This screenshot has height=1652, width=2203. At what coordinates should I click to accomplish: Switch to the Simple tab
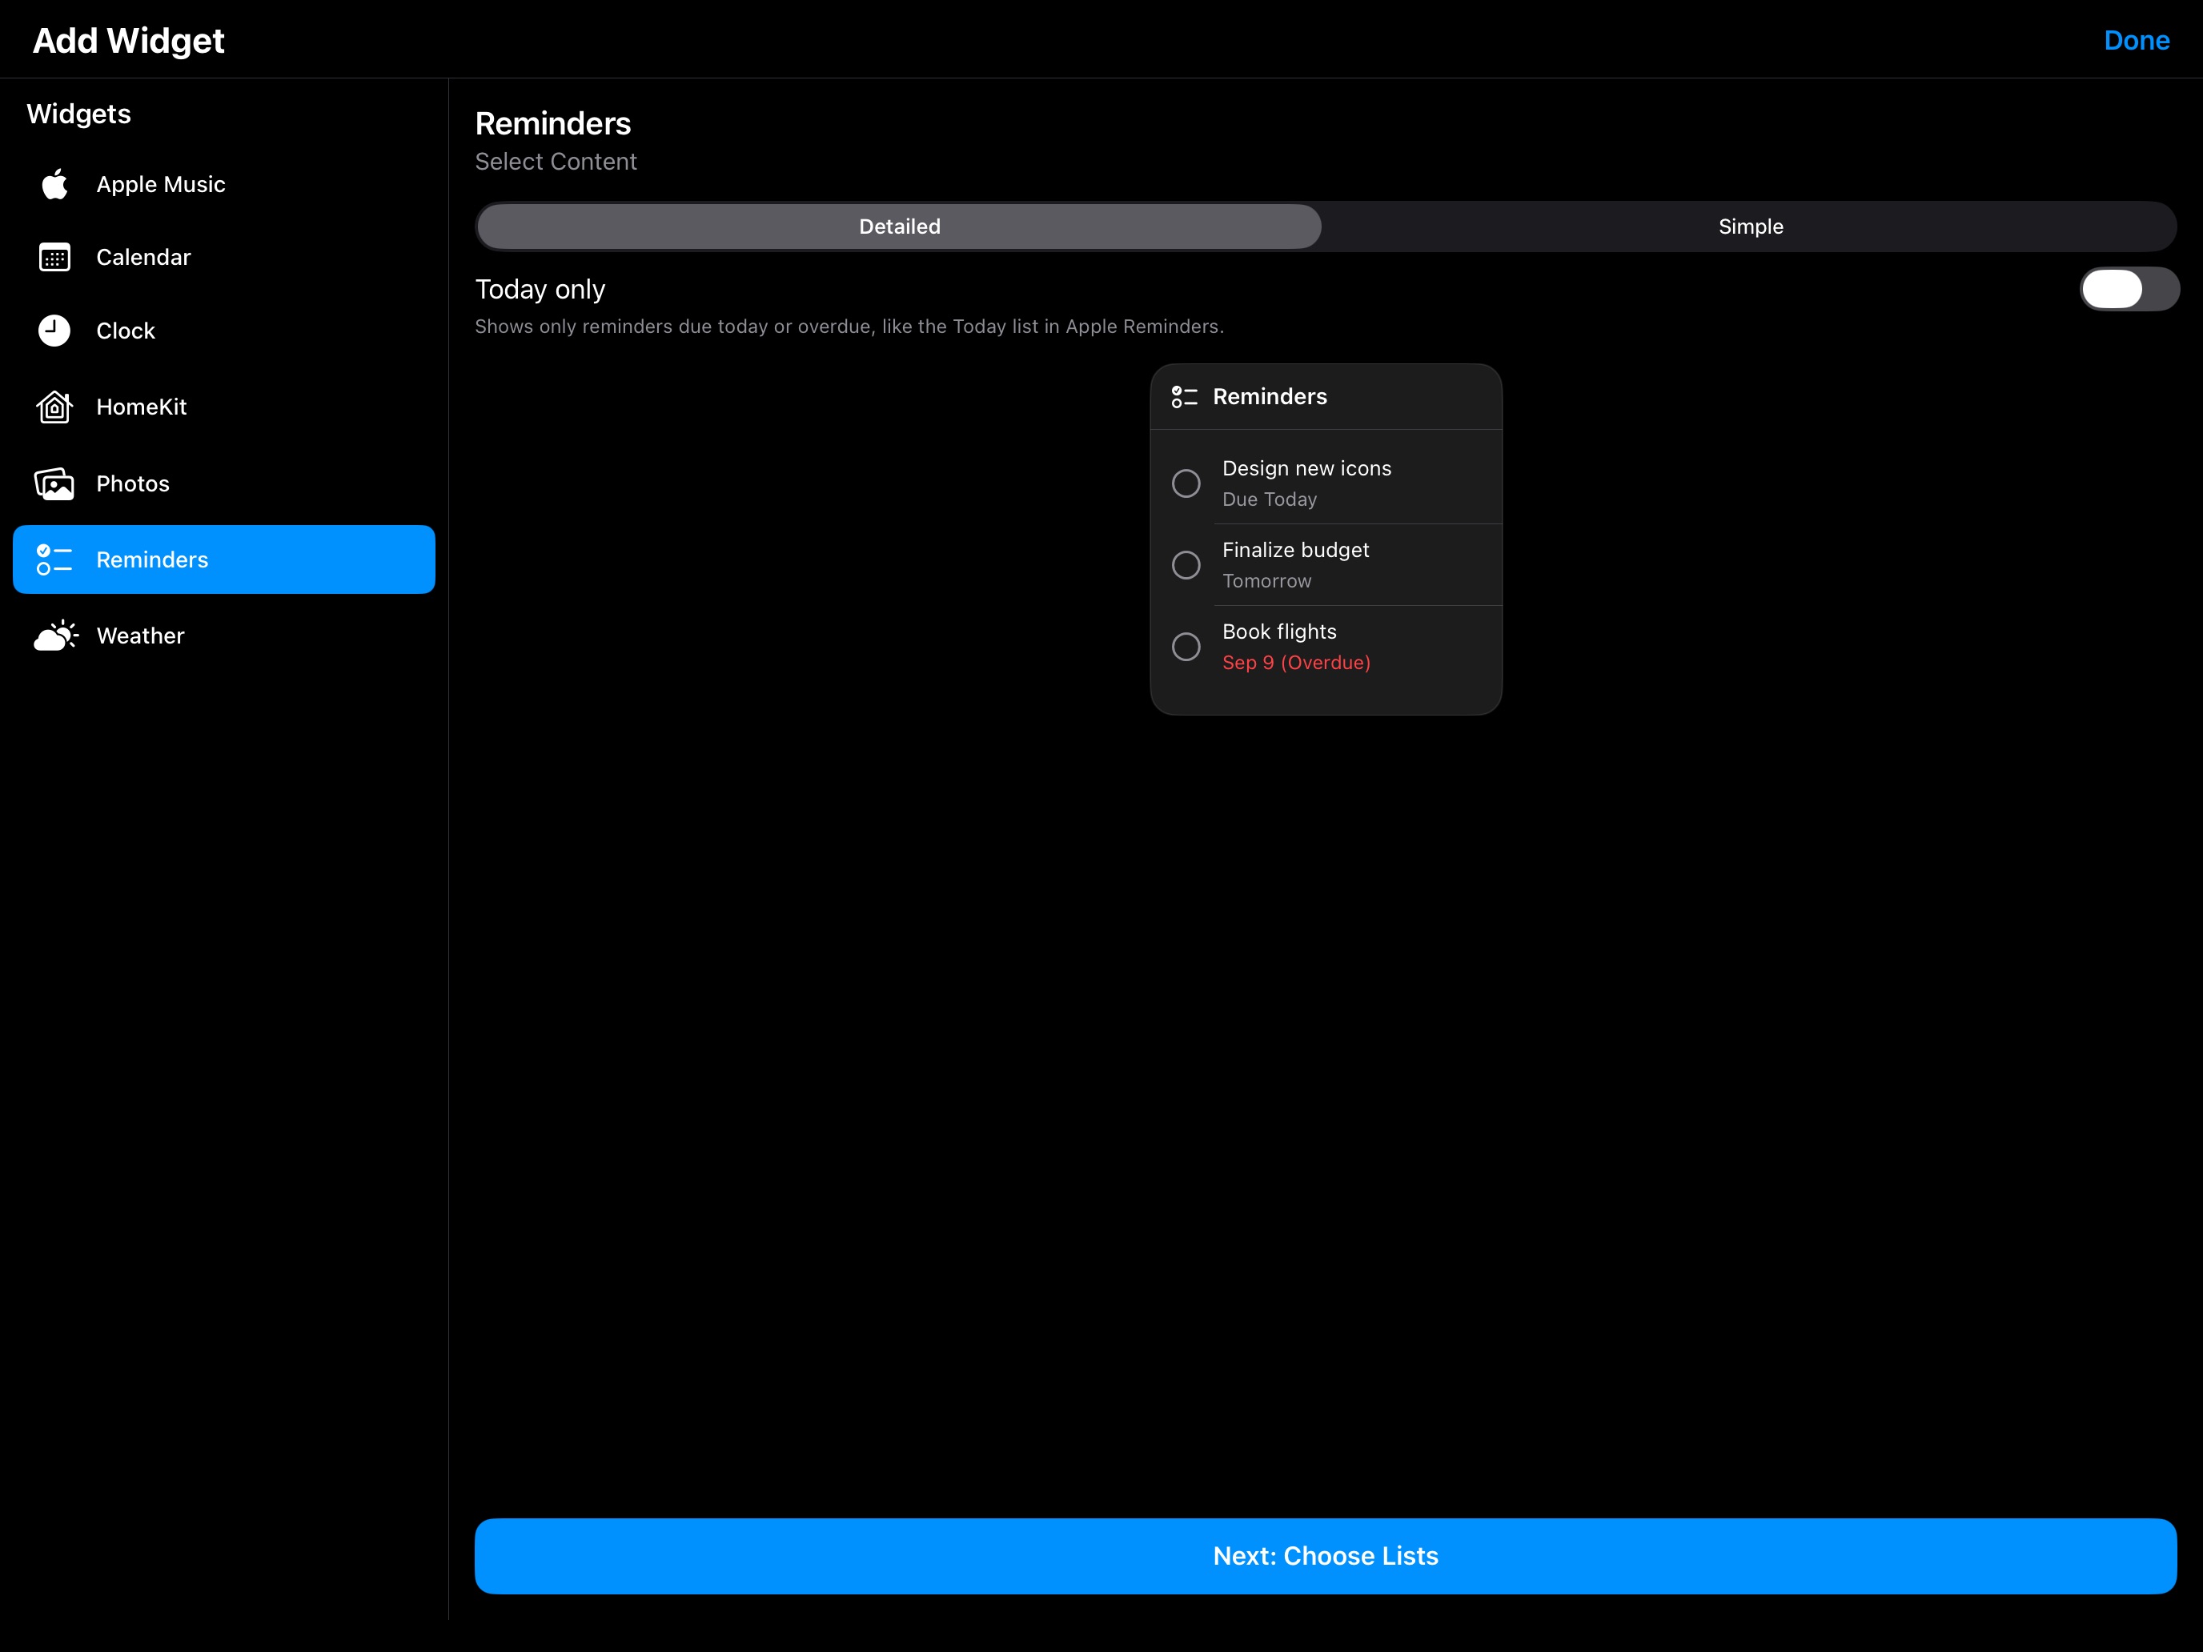click(x=1750, y=226)
